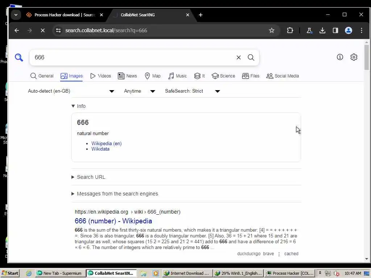The width and height of the screenshot is (371, 278).
Task: Open the Anytime time range dropdown
Action: point(139,91)
